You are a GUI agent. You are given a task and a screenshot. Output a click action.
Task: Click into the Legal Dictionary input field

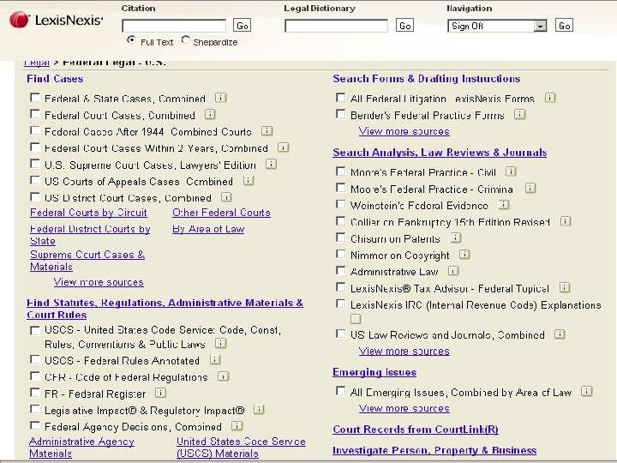click(337, 26)
